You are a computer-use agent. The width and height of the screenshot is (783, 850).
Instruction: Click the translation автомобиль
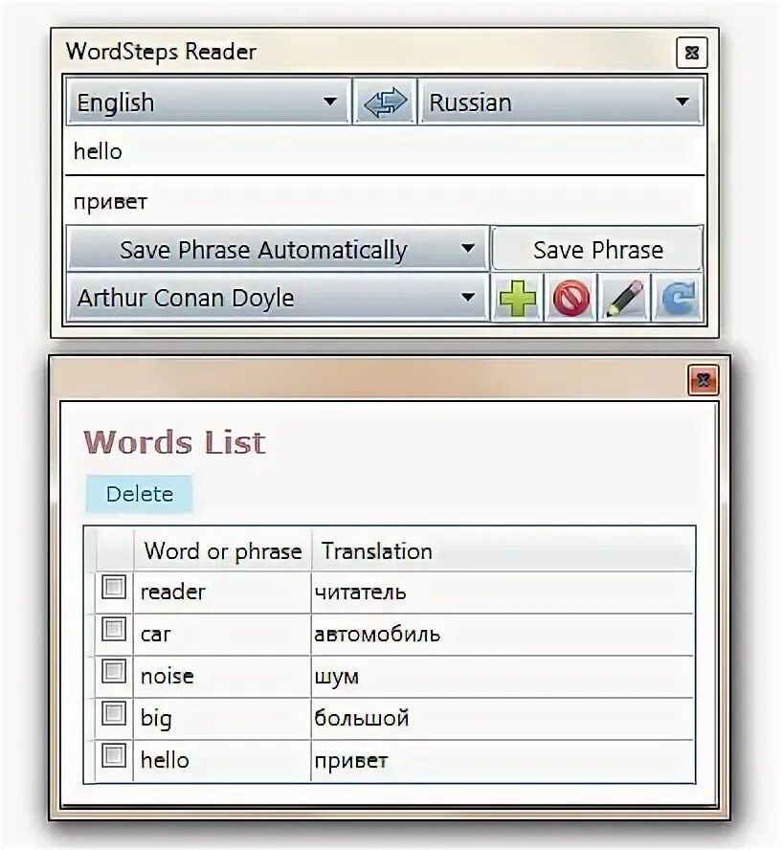tap(377, 635)
